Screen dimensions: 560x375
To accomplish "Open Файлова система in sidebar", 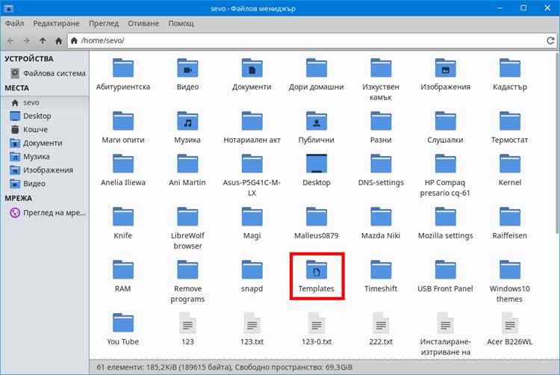I will [x=45, y=73].
